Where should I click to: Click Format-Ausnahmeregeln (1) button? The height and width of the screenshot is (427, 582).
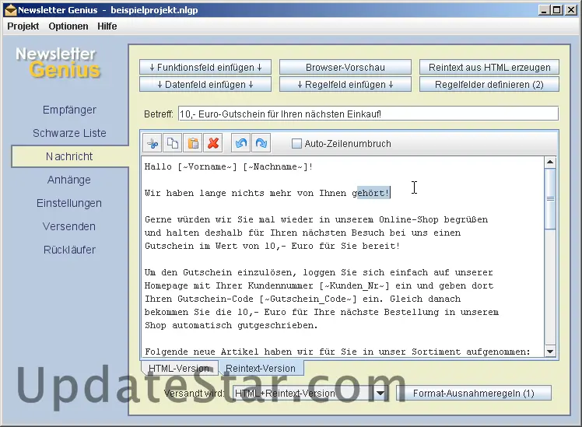tap(474, 394)
